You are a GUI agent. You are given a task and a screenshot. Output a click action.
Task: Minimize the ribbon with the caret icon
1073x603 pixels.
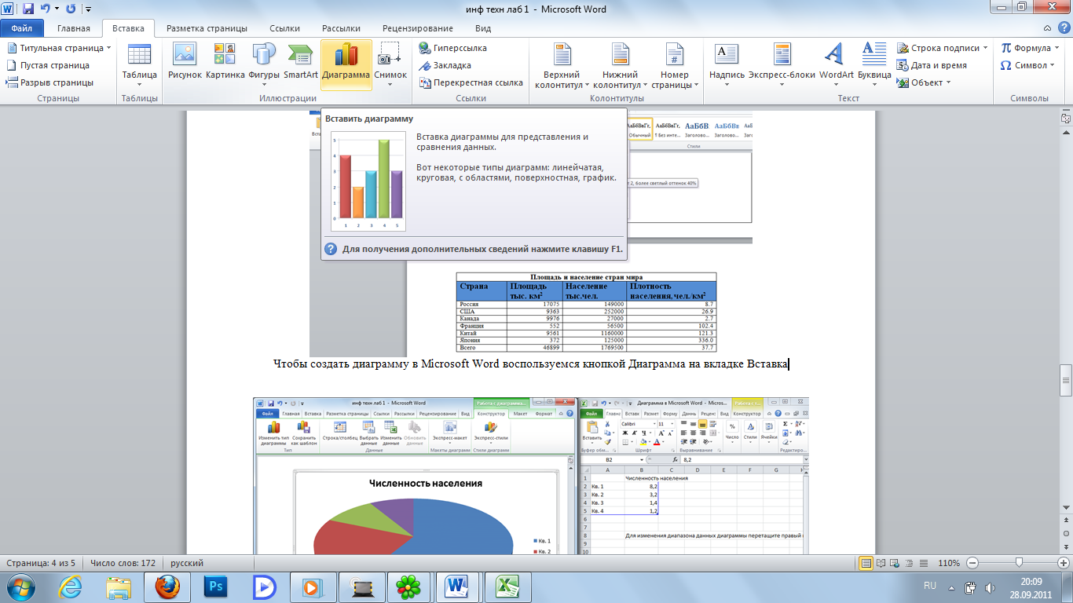point(1049,28)
